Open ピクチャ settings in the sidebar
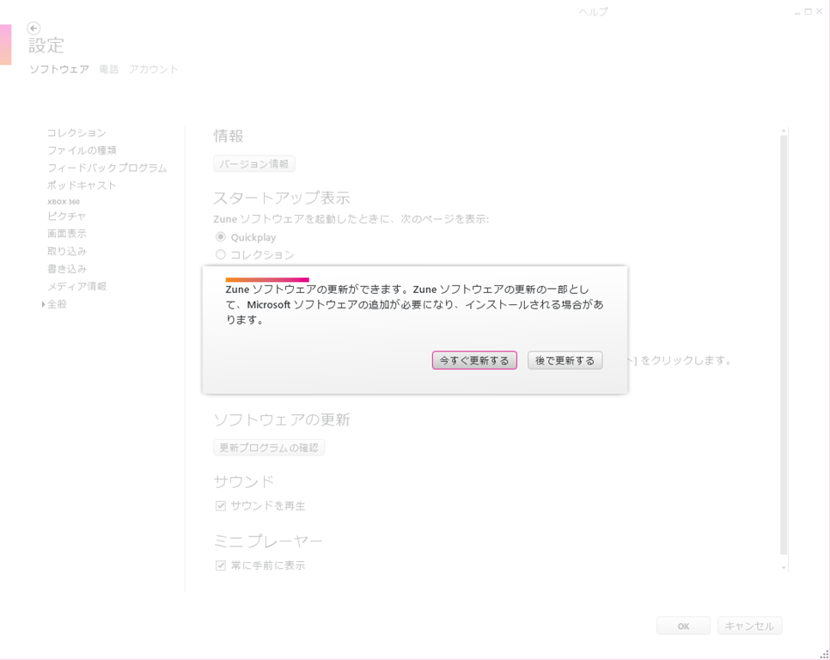Image resolution: width=830 pixels, height=660 pixels. [66, 216]
